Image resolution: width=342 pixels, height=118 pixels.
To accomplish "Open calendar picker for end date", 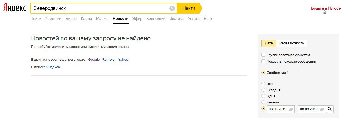I will [322, 109].
